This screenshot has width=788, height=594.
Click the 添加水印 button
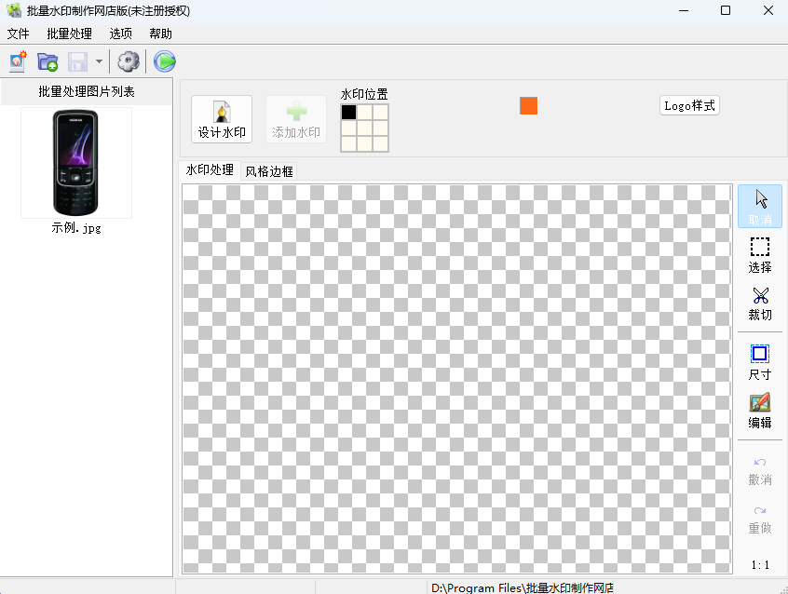point(296,119)
